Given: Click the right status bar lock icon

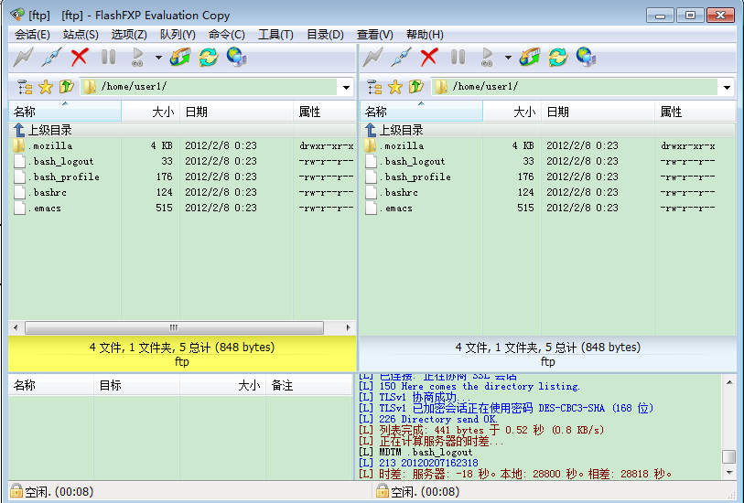Looking at the screenshot, I should pyautogui.click(x=383, y=491).
